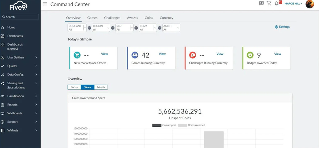
Task: Open the shopping cart icon in header
Action: pos(269,3)
